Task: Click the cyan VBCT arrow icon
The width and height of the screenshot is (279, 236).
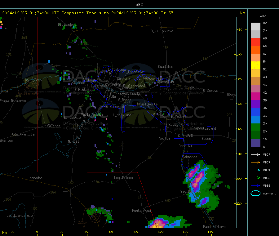Action: [255, 170]
